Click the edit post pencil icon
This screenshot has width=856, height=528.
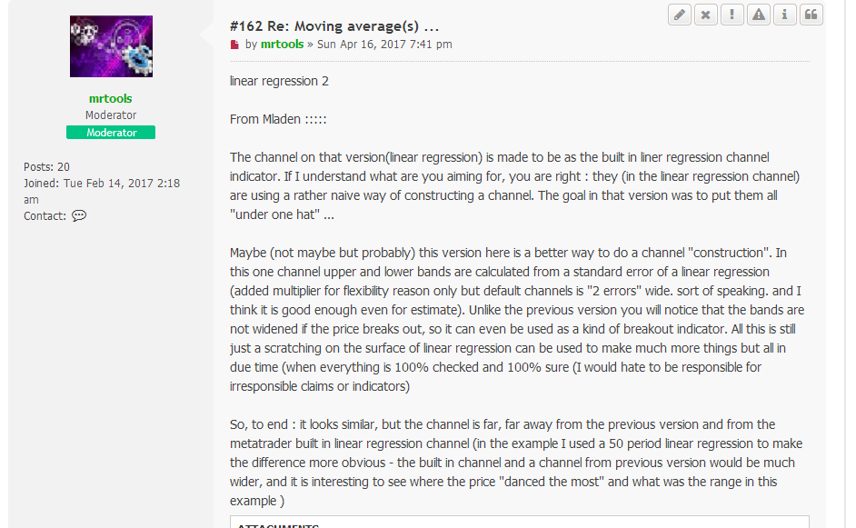pos(680,15)
